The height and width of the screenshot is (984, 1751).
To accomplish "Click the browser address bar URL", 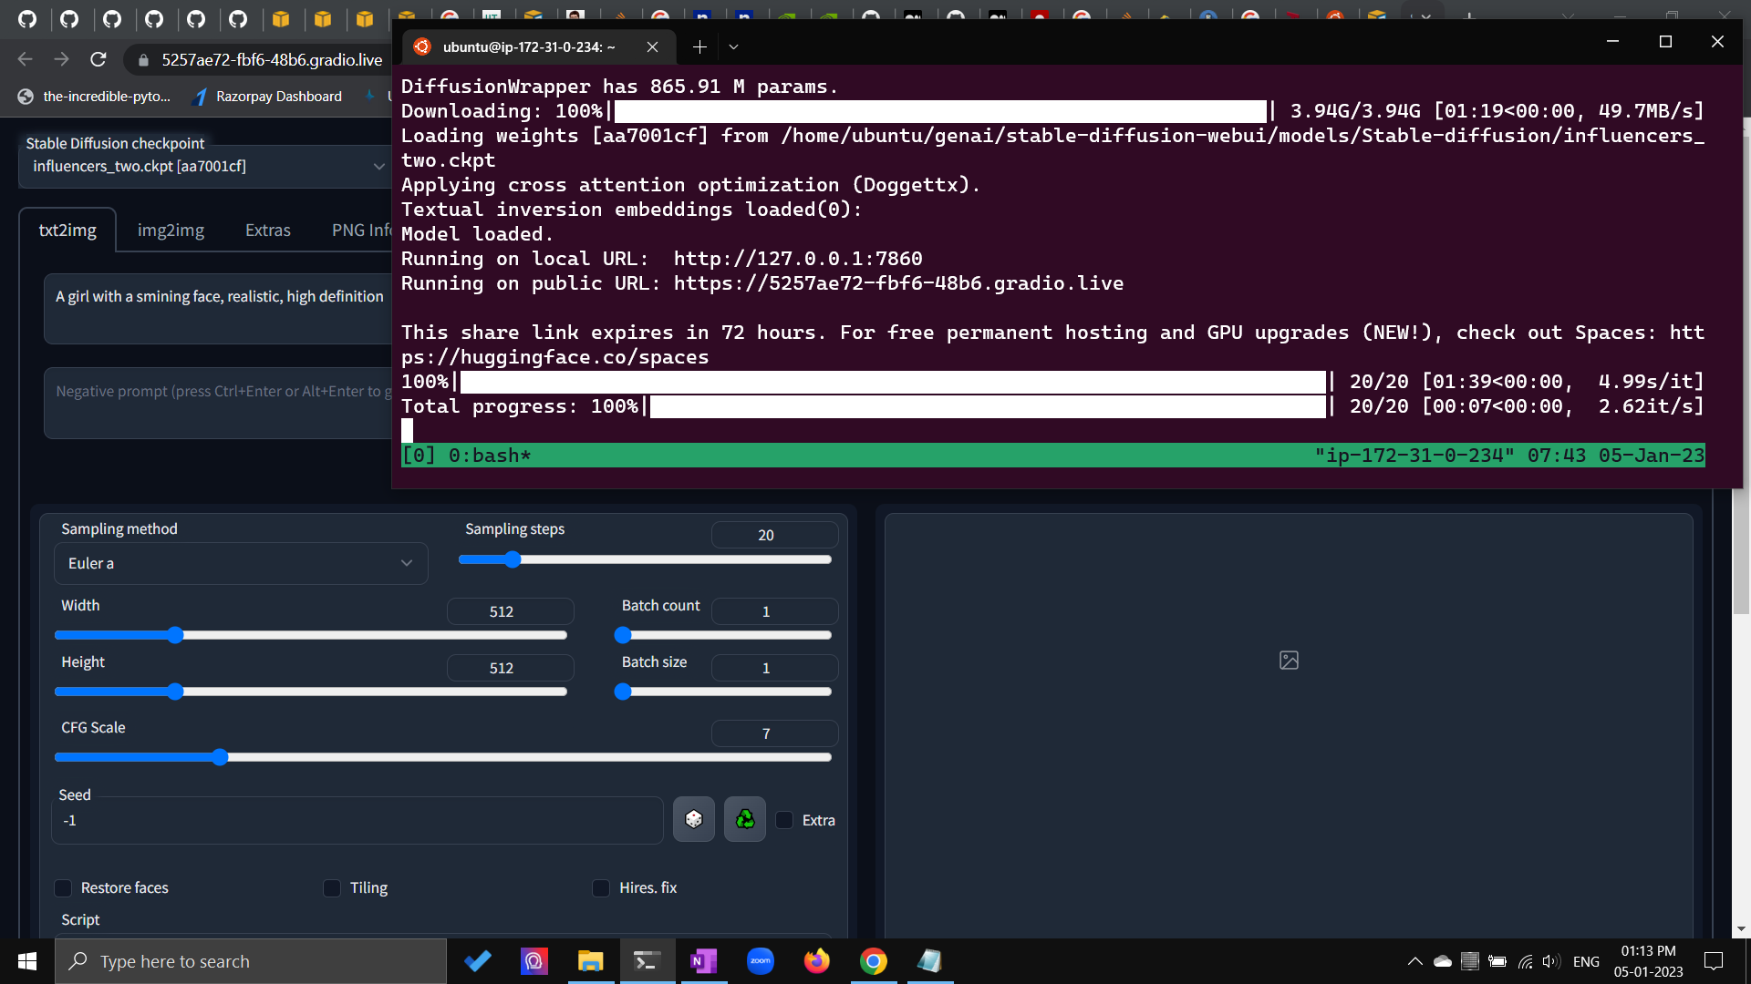I will pos(272,59).
